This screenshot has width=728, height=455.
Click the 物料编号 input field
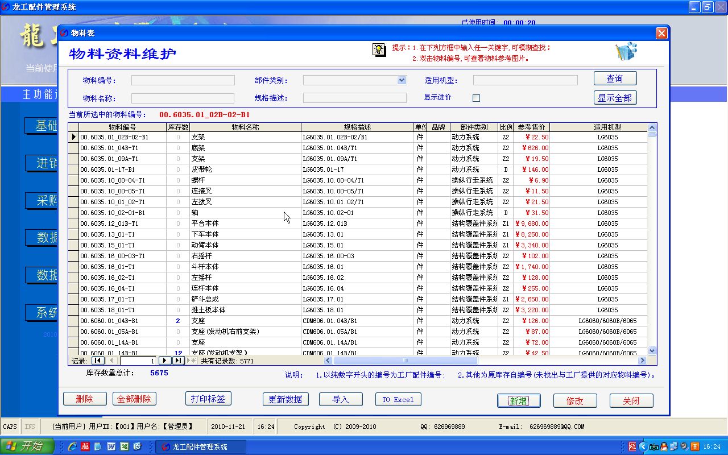[x=183, y=80]
